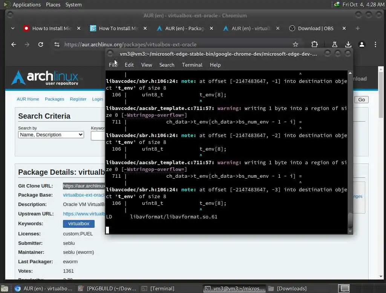
Task: Click the terminal scrollbar down arrow
Action: click(350, 232)
